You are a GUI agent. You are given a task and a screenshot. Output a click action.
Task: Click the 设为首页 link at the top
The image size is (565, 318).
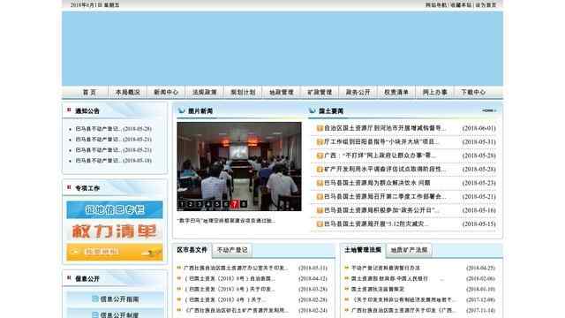point(486,5)
